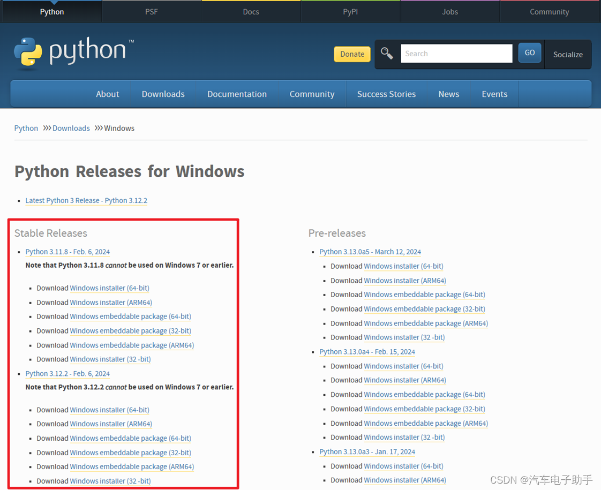This screenshot has width=601, height=490.
Task: Click the GO search button
Action: tap(530, 52)
